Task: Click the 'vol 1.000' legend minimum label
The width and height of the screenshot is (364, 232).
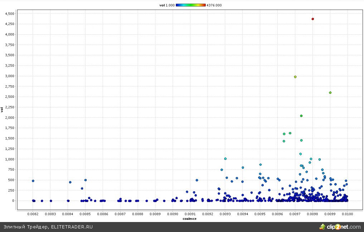Action: click(167, 5)
